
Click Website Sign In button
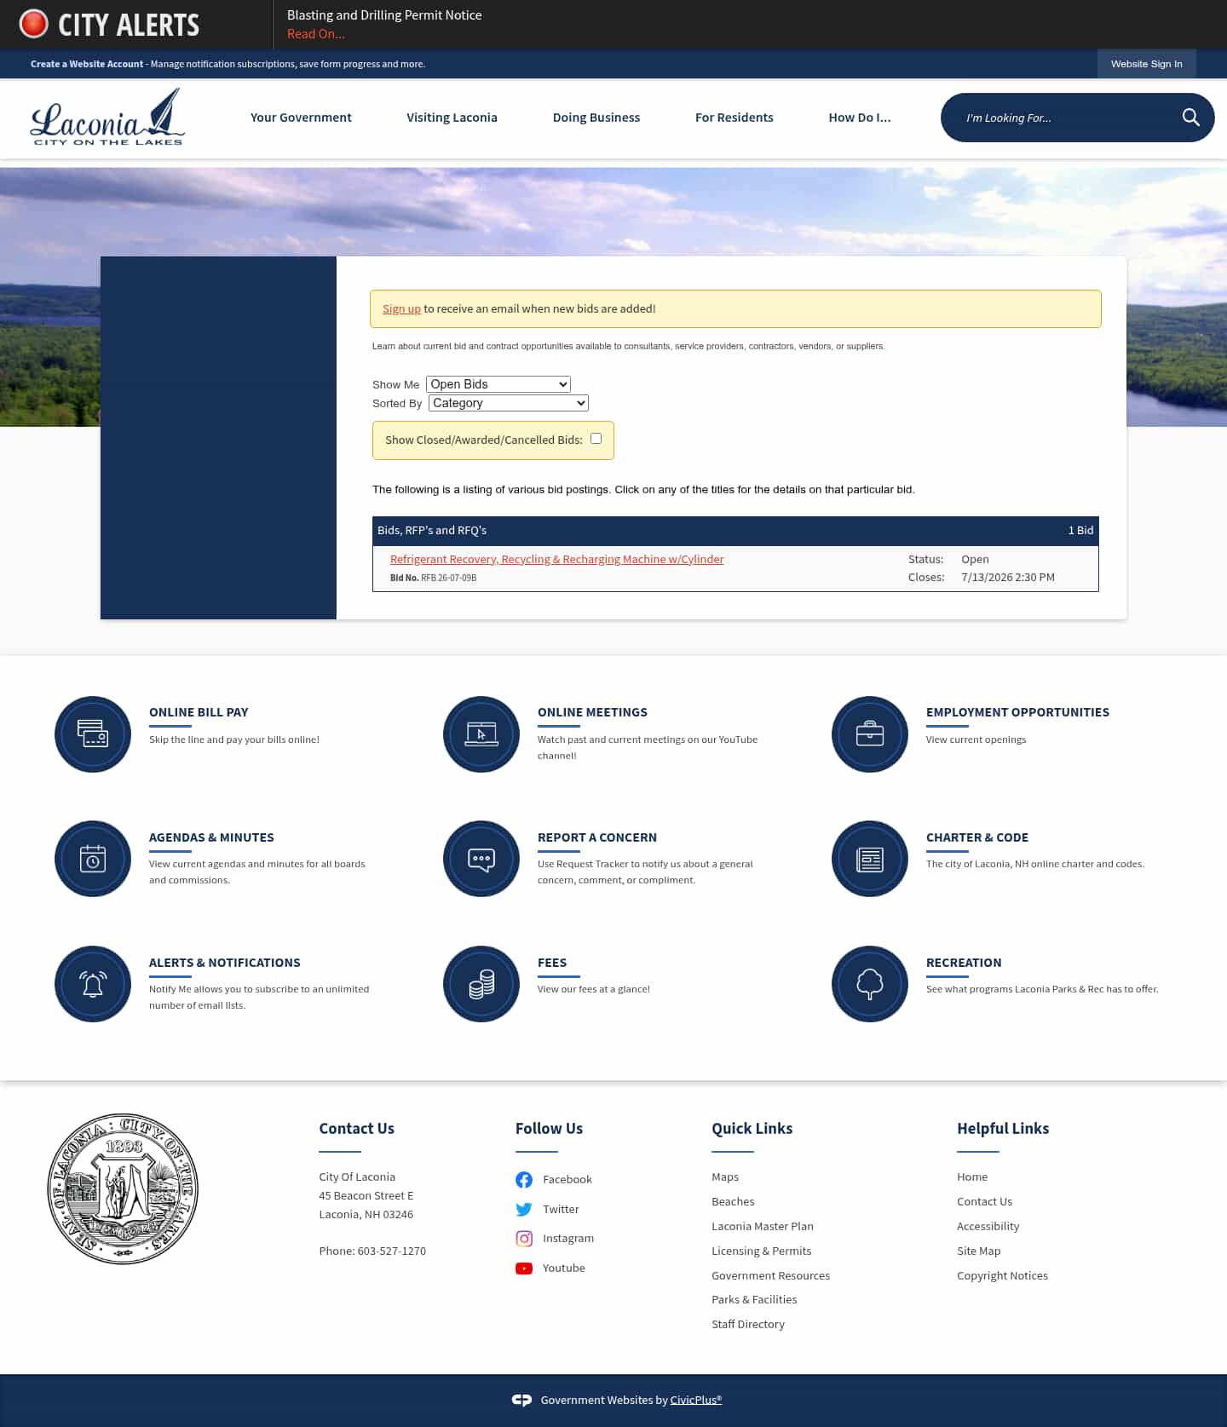pos(1146,64)
